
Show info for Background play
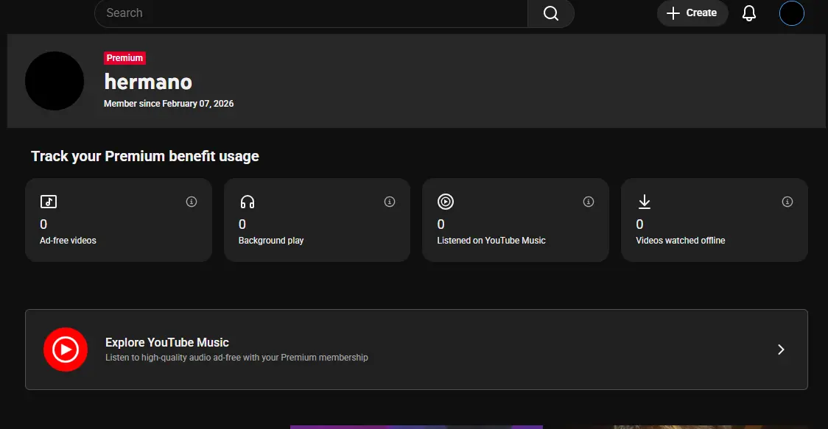390,202
